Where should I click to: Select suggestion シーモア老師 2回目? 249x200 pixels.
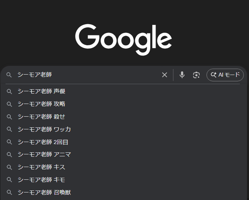pyautogui.click(x=43, y=142)
